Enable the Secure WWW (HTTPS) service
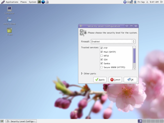164x123 pixels. click(x=102, y=67)
